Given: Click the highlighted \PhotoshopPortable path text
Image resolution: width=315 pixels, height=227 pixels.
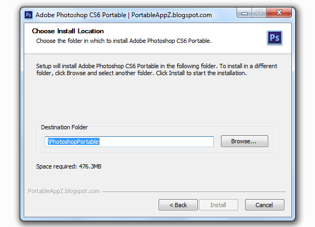Looking at the screenshot, I should 74,142.
